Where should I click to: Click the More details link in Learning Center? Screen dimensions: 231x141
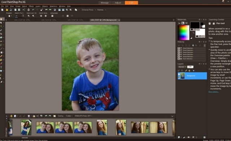pos(213,92)
